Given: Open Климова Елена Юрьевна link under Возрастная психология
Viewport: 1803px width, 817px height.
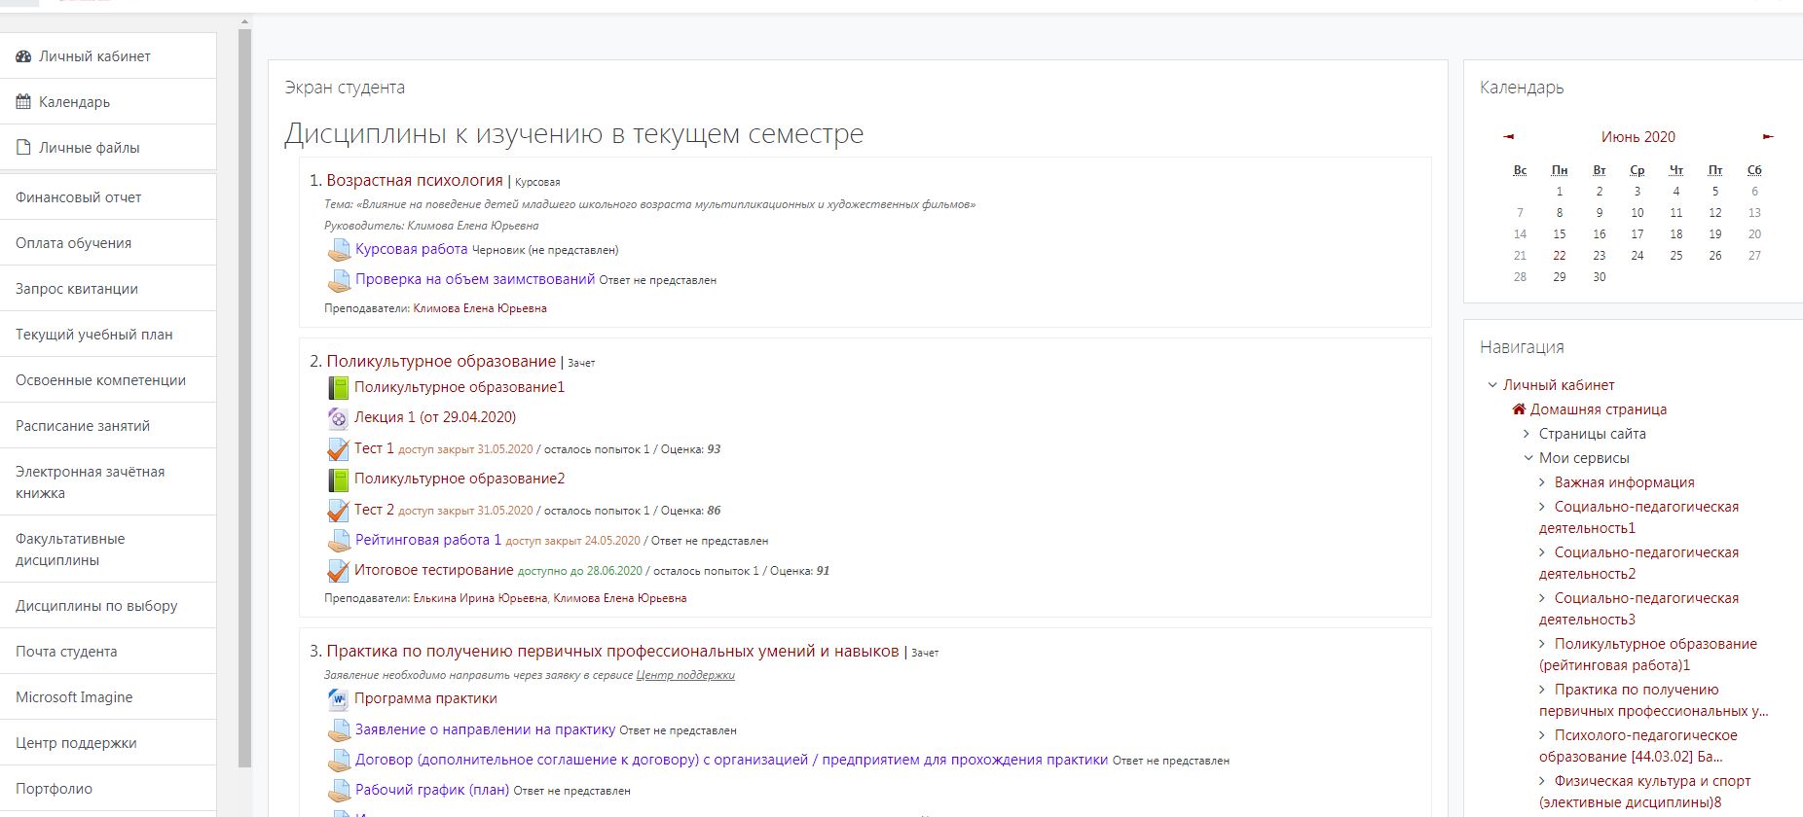Looking at the screenshot, I should pyautogui.click(x=480, y=309).
